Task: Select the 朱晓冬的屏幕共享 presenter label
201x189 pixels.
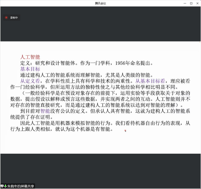Action: [x=21, y=186]
